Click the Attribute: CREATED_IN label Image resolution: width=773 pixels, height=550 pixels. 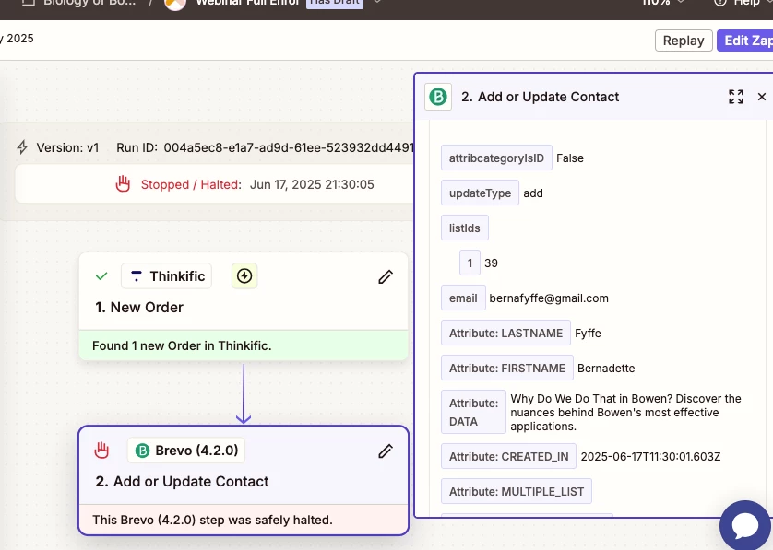509,456
